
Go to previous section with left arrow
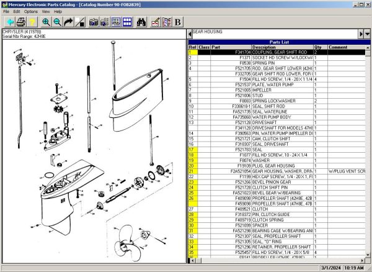pyautogui.click(x=190, y=34)
